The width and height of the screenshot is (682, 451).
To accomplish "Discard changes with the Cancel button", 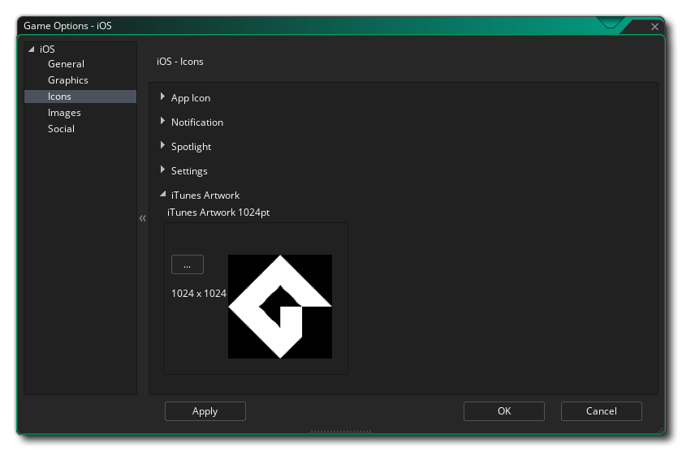I will tap(602, 411).
